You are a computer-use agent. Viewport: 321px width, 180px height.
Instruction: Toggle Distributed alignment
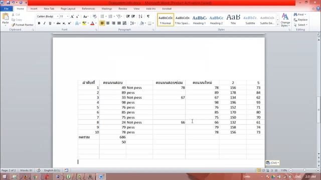[124, 23]
